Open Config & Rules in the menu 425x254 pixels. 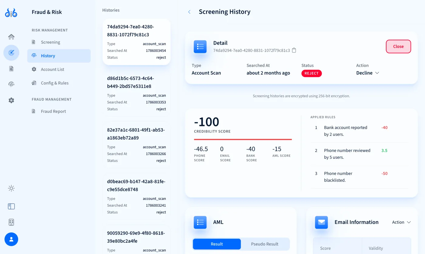(59, 83)
